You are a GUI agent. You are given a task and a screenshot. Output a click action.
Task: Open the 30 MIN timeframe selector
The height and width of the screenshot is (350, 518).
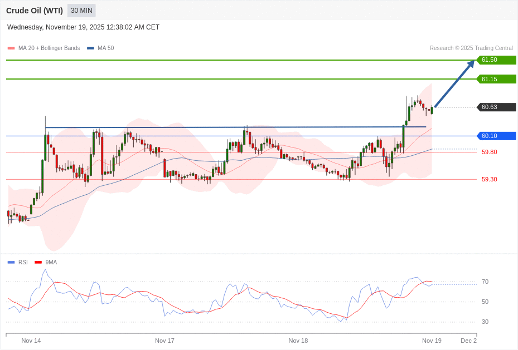tap(81, 11)
